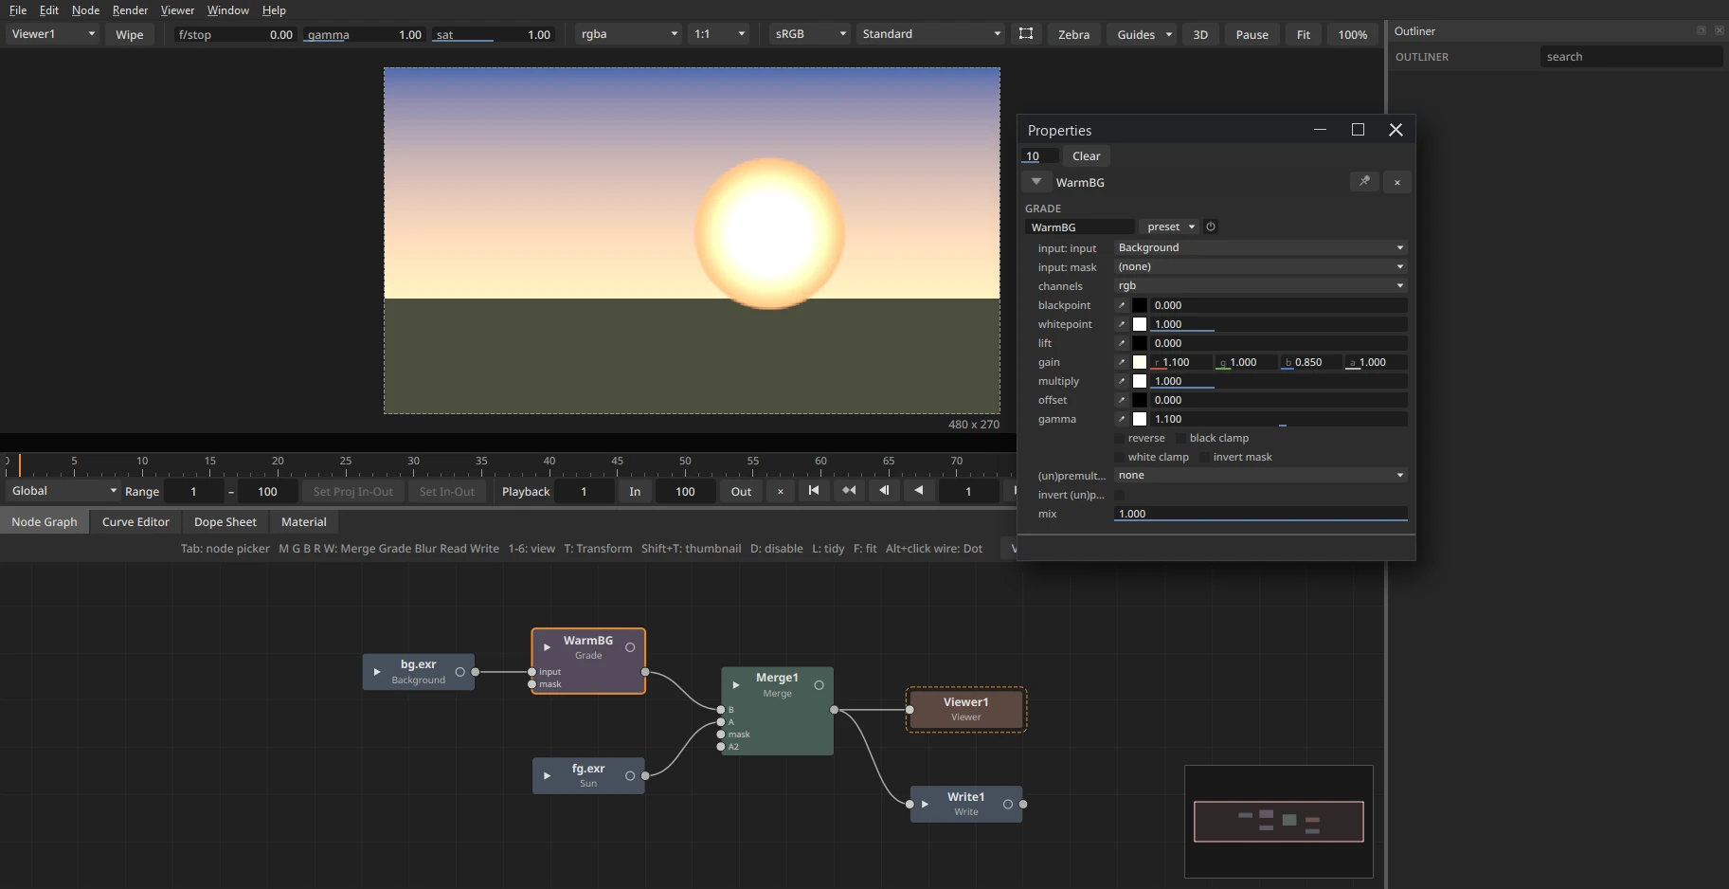Open the rgba channel dropdown
Viewport: 1729px width, 889px height.
coord(630,34)
